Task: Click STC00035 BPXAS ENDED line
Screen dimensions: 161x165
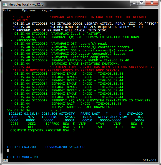Action: 67,74
